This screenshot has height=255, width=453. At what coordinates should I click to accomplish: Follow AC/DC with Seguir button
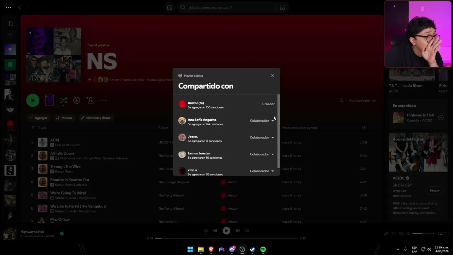pyautogui.click(x=435, y=191)
